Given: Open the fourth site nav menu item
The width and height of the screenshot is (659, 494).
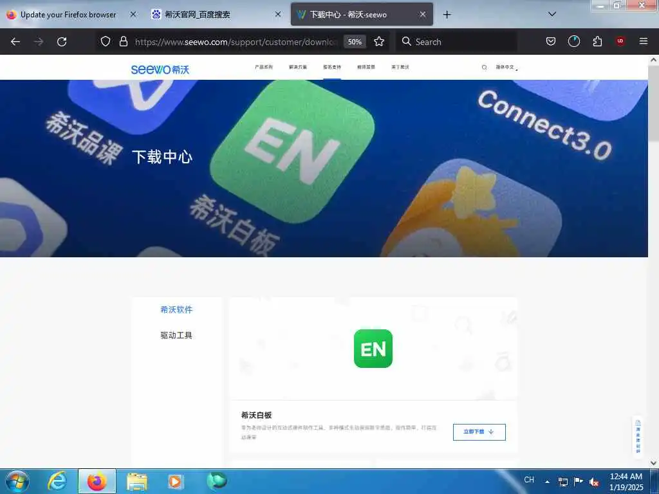Looking at the screenshot, I should click(x=366, y=67).
